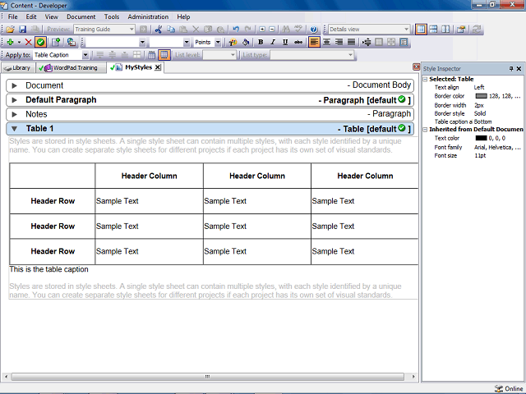The height and width of the screenshot is (394, 526).
Task: Click the blue Help question mark icon
Action: 314,30
